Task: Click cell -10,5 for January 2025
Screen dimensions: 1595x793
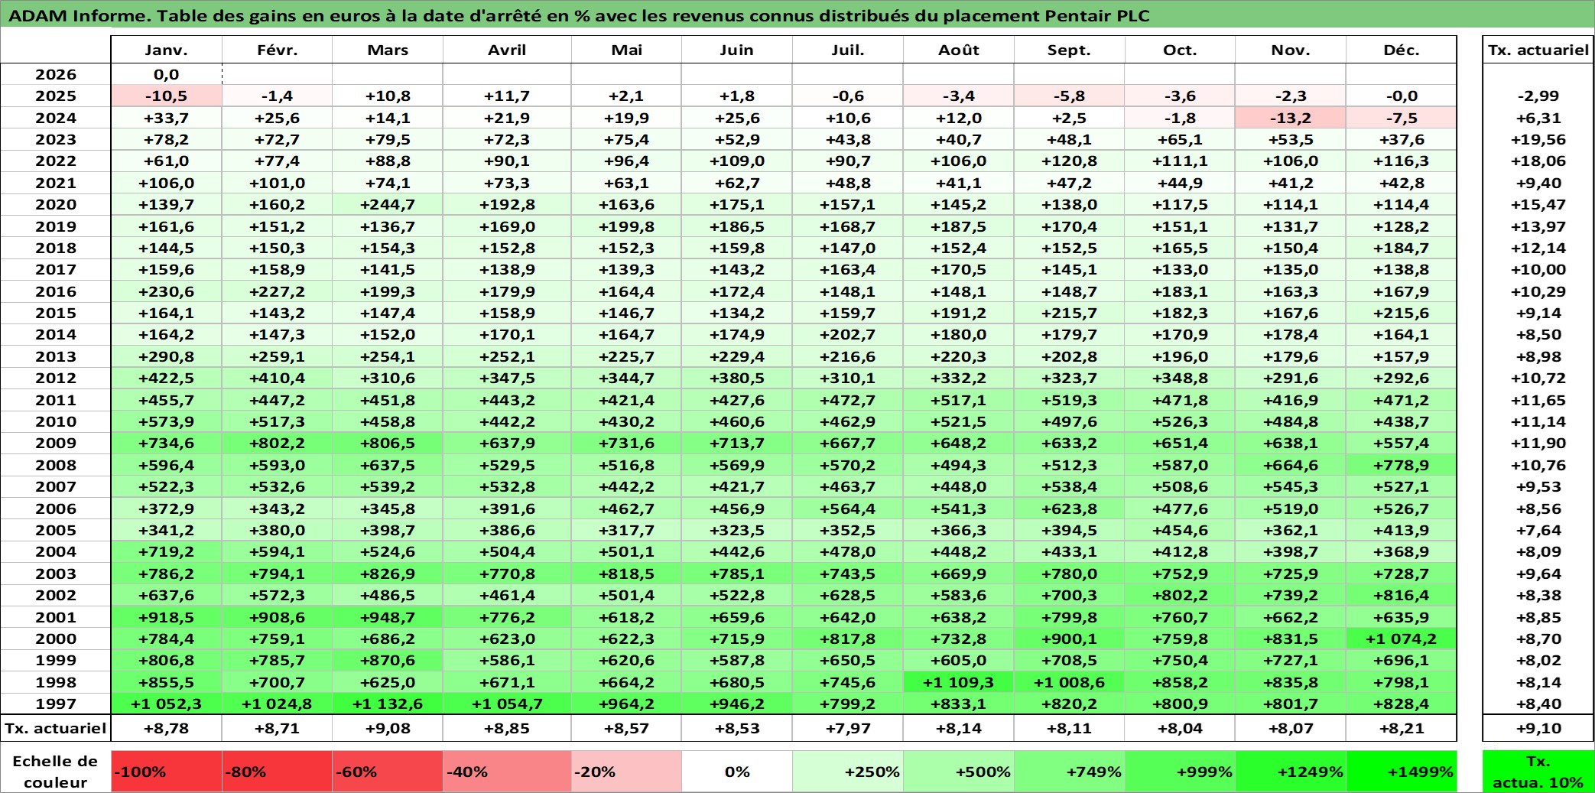Action: coord(167,96)
